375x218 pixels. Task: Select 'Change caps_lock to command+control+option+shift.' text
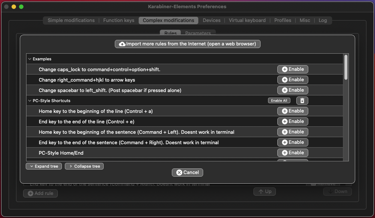coord(100,69)
